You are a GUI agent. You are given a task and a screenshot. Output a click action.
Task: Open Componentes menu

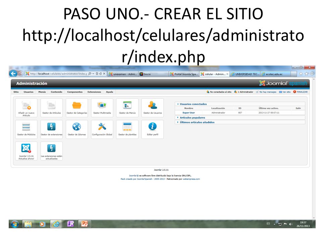point(75,92)
